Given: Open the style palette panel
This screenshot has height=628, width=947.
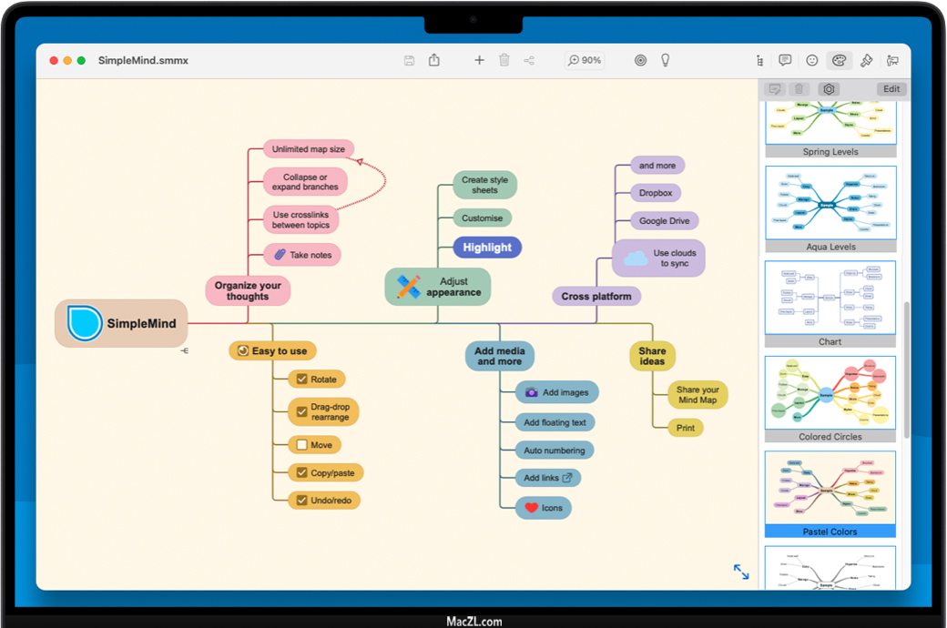Looking at the screenshot, I should click(839, 60).
